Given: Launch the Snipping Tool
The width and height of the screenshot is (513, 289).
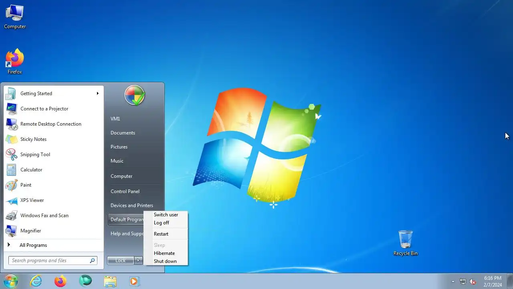Looking at the screenshot, I should (x=54, y=155).
